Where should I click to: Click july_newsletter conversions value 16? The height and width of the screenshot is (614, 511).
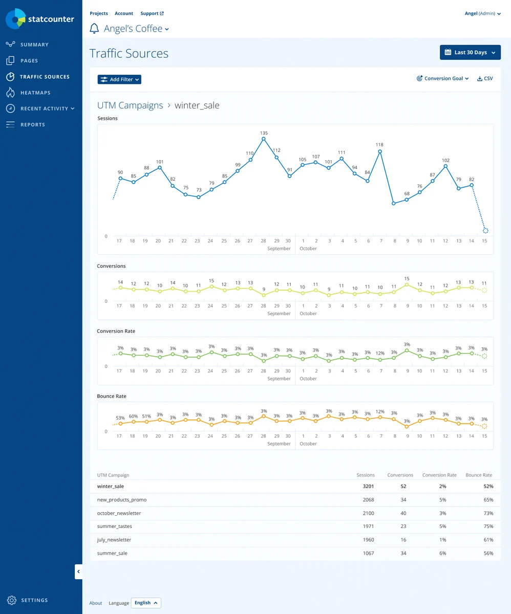pyautogui.click(x=403, y=540)
